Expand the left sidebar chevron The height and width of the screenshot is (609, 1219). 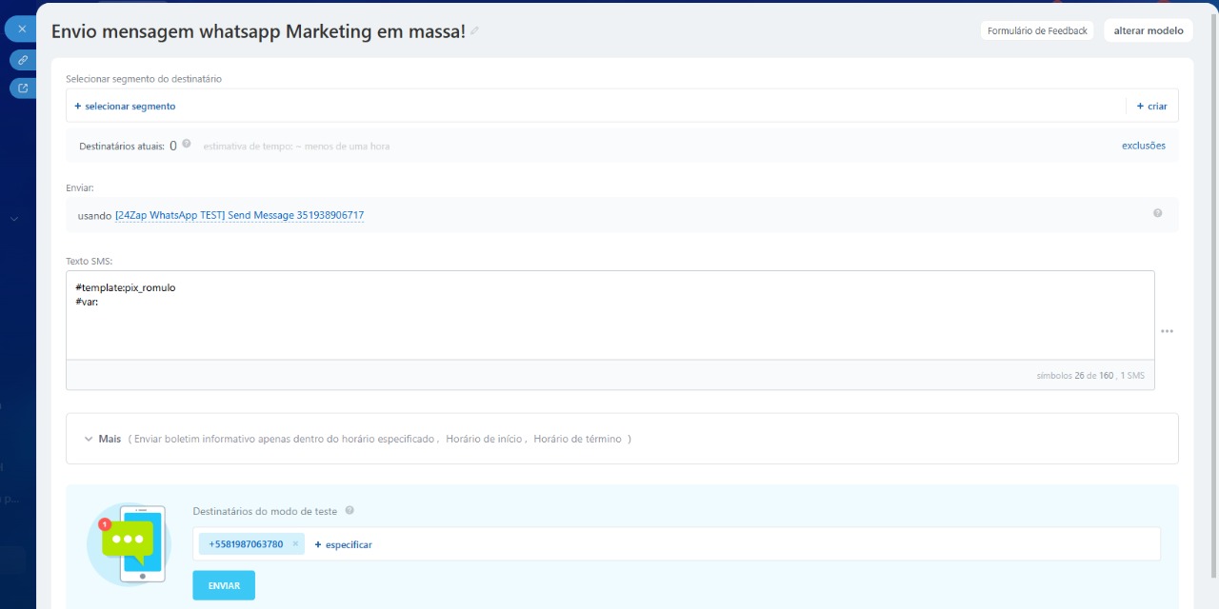pos(14,219)
